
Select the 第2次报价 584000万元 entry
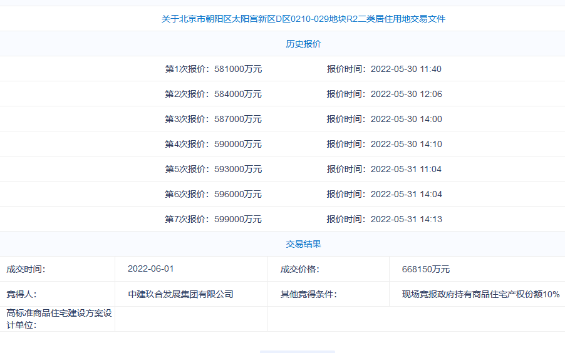[x=213, y=94]
